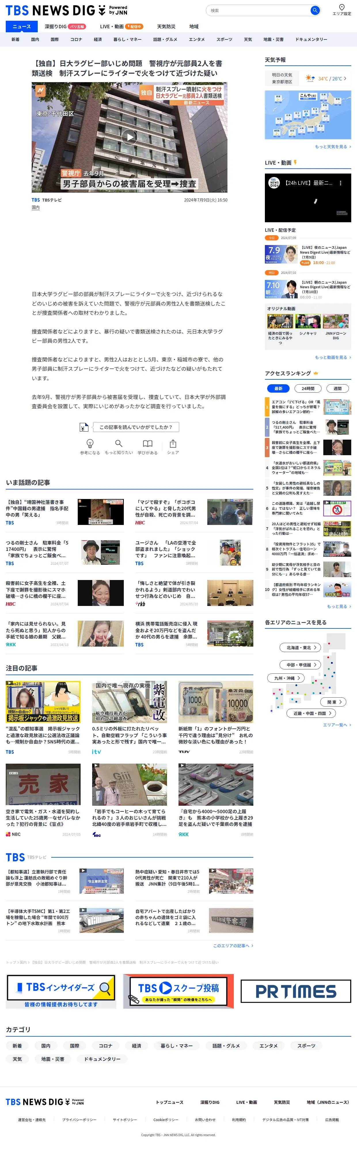Open the 北海道・東北 area button
357x1175 pixels.
pos(301,647)
